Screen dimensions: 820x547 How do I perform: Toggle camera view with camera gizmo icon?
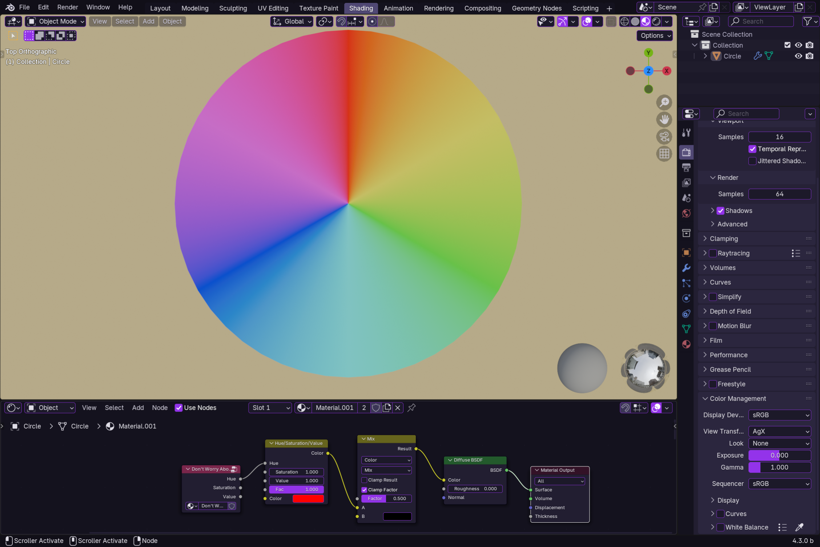click(664, 137)
